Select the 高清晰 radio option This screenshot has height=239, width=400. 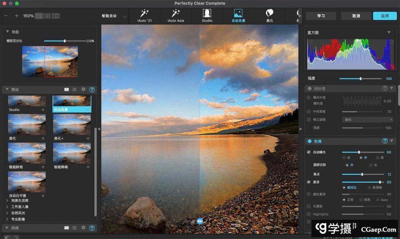point(369,188)
